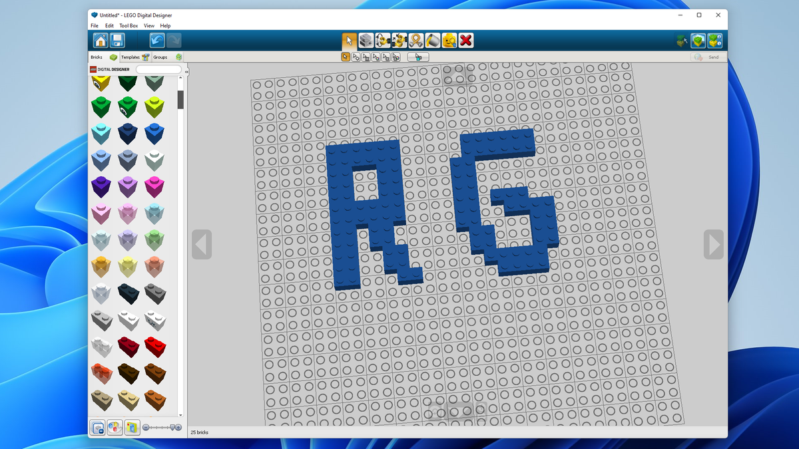Switch to Build mode icon
Screen dimensions: 799x449
pos(681,41)
